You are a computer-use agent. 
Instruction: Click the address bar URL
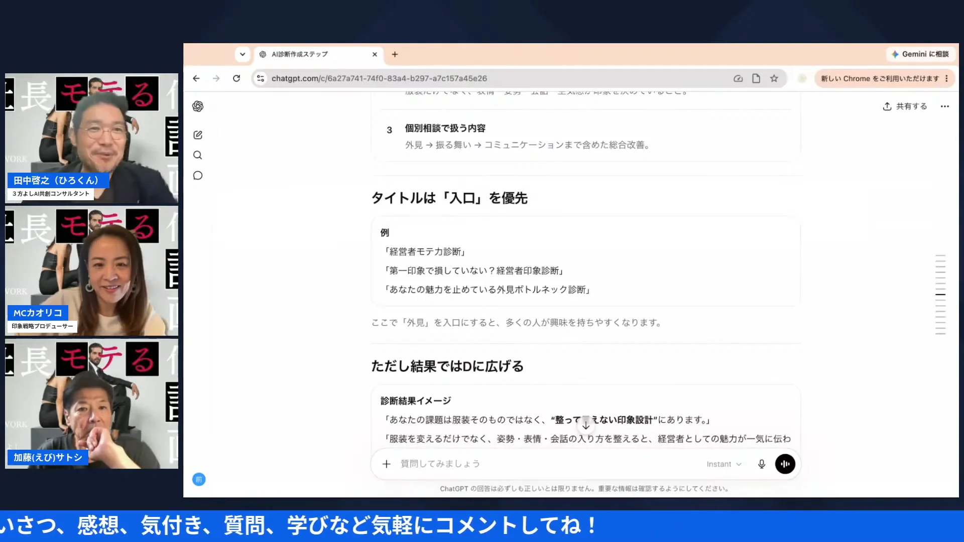(x=379, y=78)
